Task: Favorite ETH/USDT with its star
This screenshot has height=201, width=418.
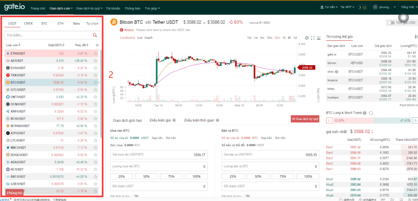Action: (x=96, y=53)
